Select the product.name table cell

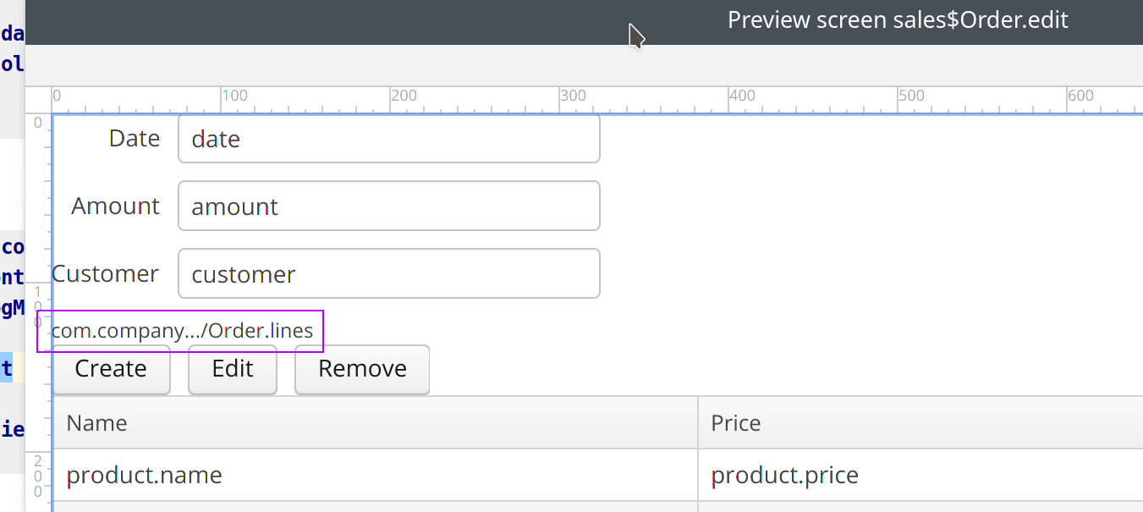pos(375,476)
